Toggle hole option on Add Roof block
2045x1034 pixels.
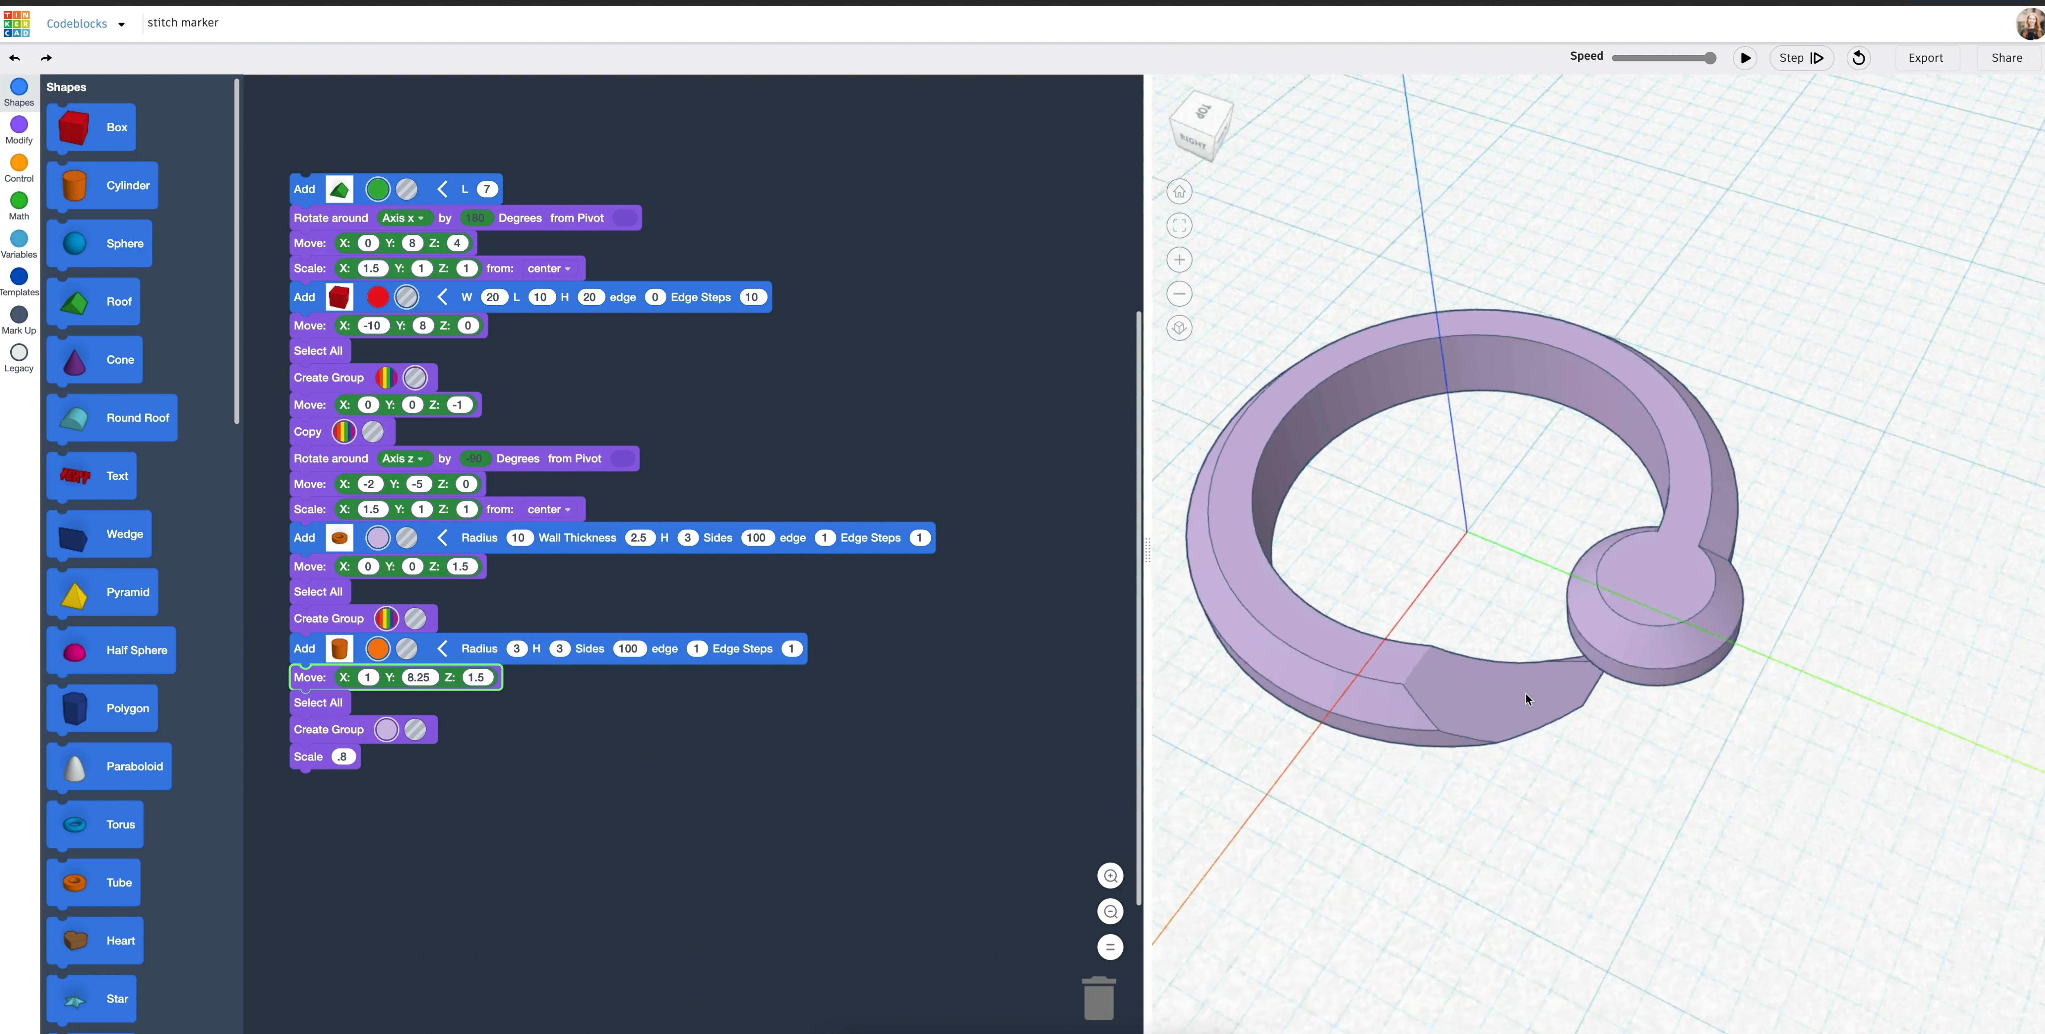407,189
